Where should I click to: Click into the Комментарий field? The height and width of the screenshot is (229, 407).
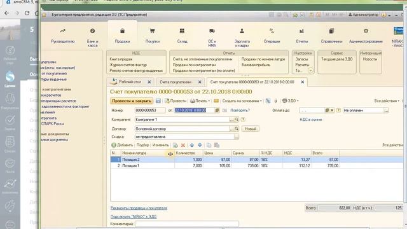[x=186, y=224]
